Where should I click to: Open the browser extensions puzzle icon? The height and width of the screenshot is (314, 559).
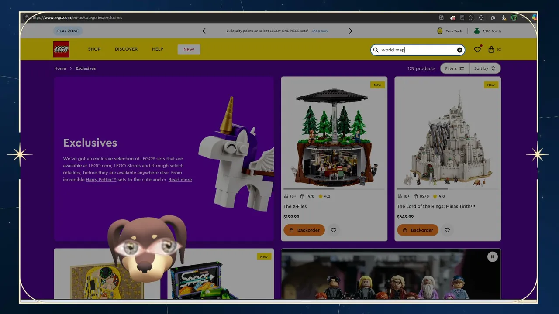[x=481, y=18]
